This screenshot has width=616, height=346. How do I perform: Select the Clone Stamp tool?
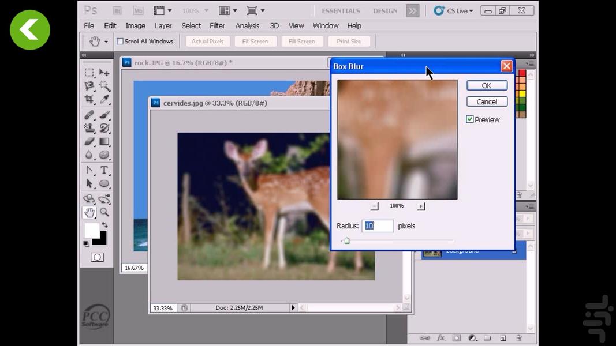pos(90,129)
